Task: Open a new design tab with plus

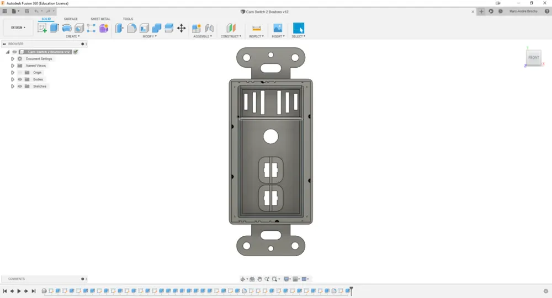Action: [x=481, y=11]
